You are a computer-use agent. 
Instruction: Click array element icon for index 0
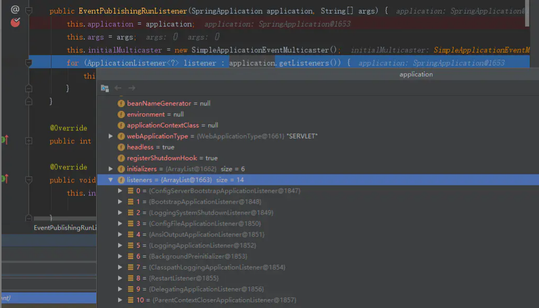point(131,191)
